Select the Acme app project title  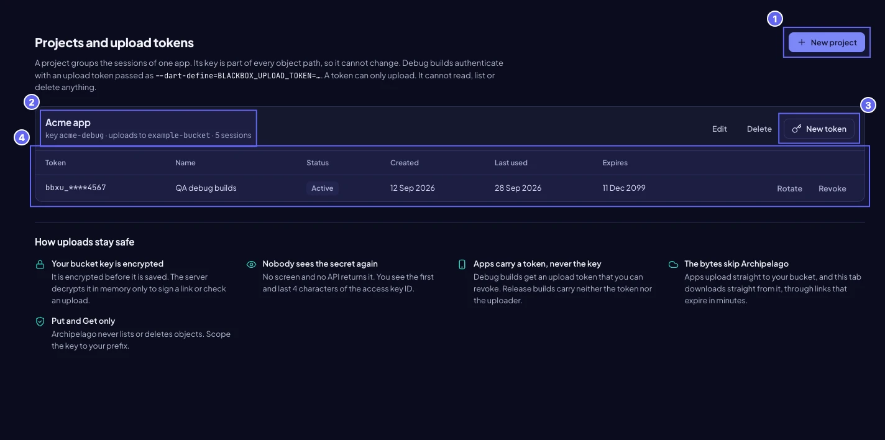(68, 122)
